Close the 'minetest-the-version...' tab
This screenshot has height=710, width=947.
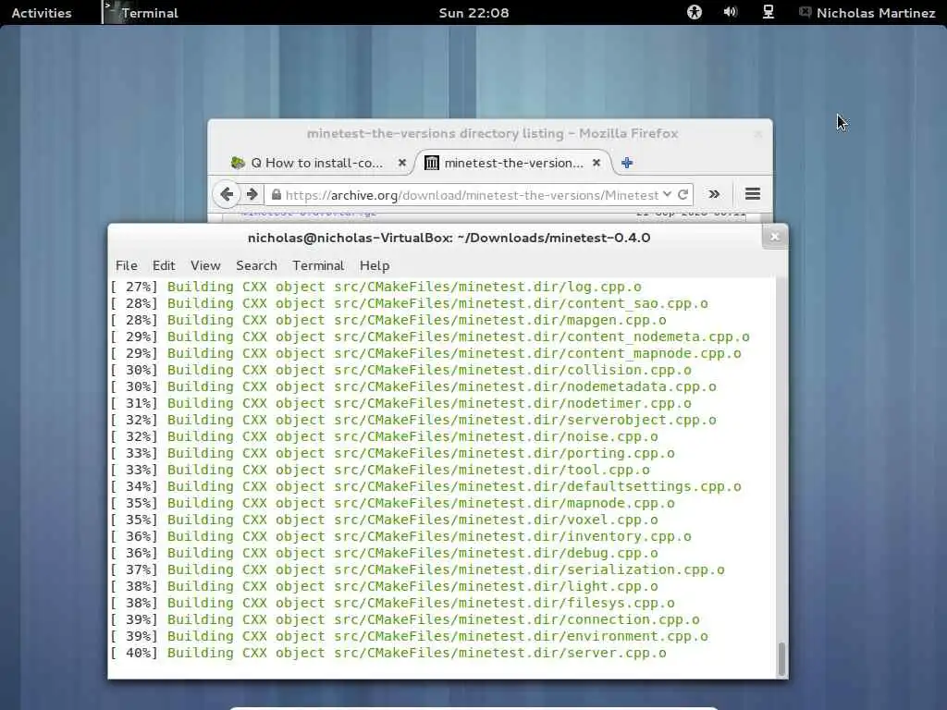coord(596,163)
